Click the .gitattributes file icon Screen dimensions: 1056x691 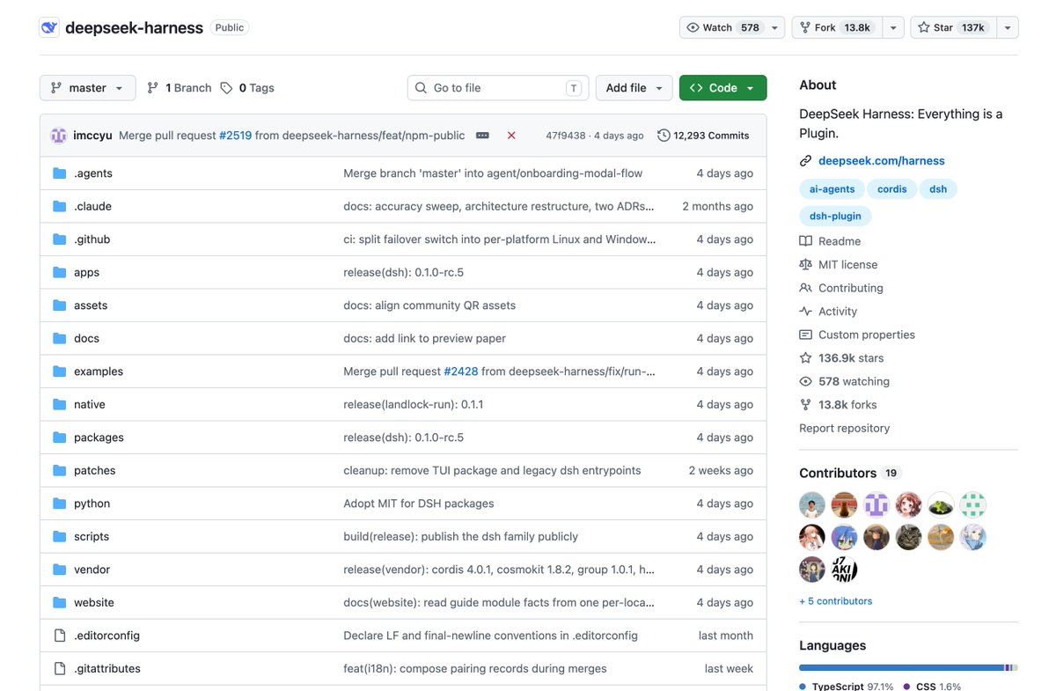60,668
